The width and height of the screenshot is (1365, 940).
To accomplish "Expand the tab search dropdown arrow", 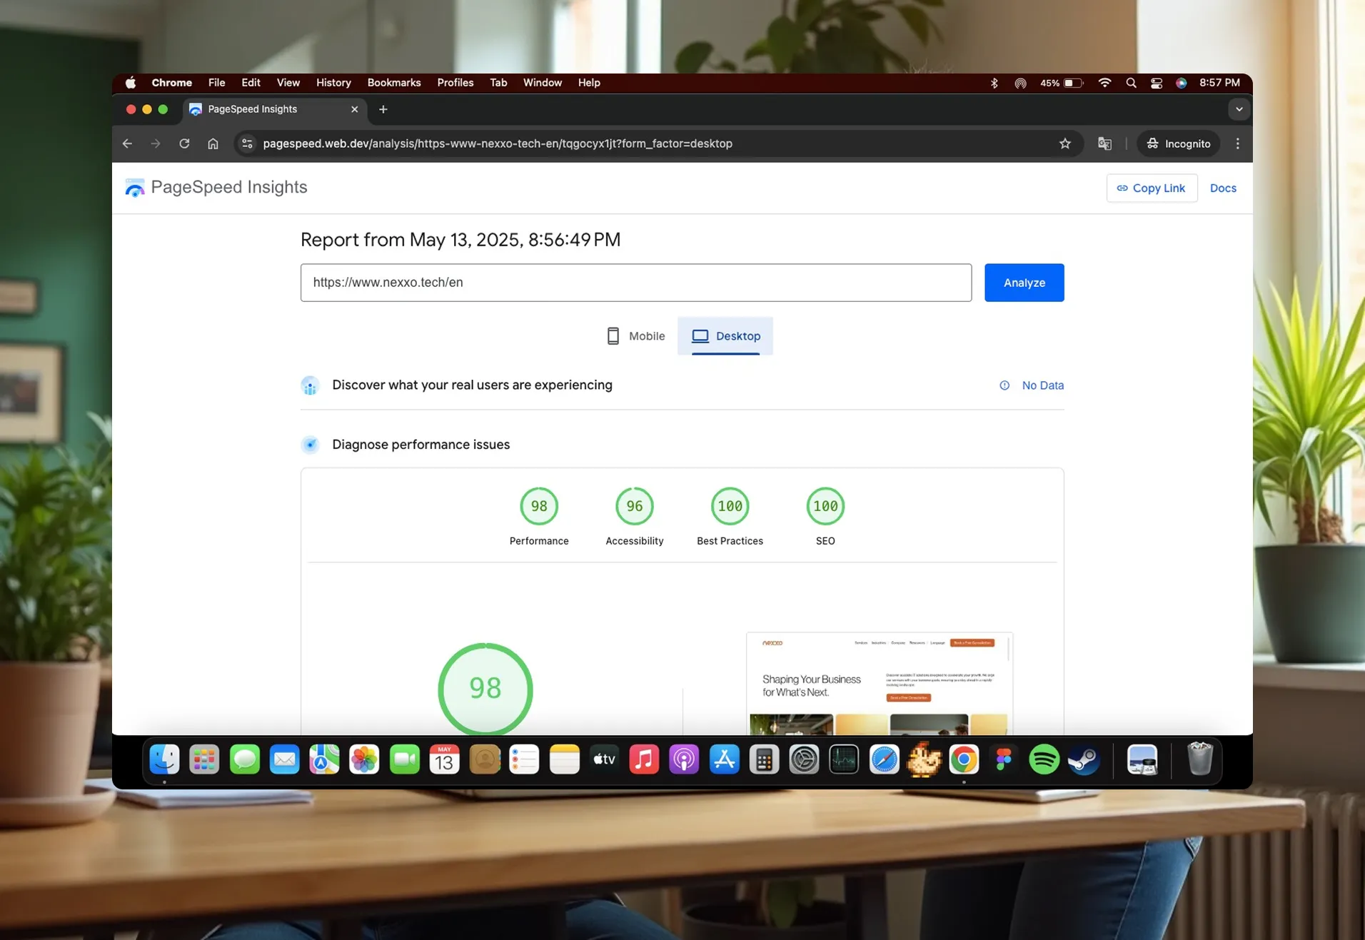I will point(1239,109).
